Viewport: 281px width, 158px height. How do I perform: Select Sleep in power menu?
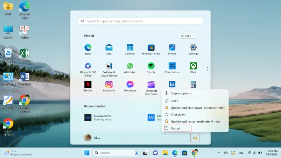pos(195,101)
